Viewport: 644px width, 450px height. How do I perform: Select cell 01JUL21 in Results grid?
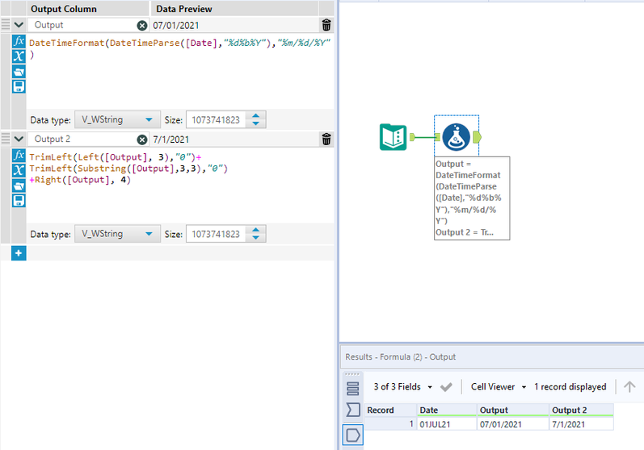coord(447,424)
